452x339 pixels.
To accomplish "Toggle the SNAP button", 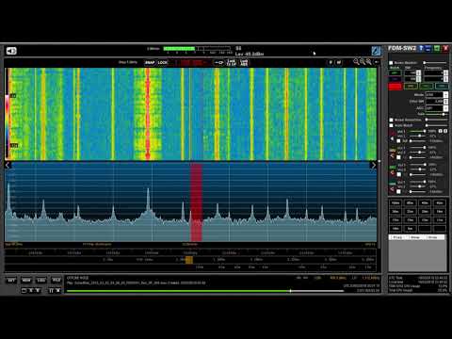I will pos(150,62).
